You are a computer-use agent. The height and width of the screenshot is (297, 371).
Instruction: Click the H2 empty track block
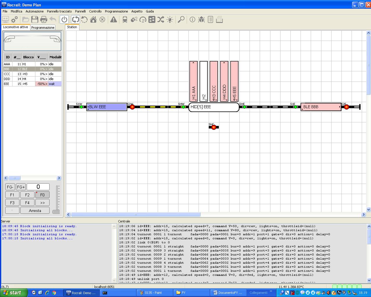[204, 81]
